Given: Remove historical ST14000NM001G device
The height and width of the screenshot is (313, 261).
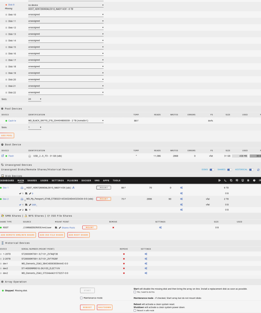Looking at the screenshot, I should 124,268.
